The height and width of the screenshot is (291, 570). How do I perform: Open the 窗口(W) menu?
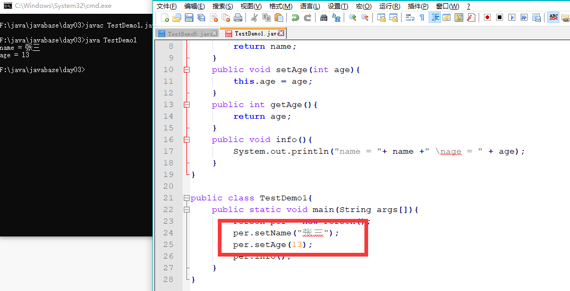447,6
